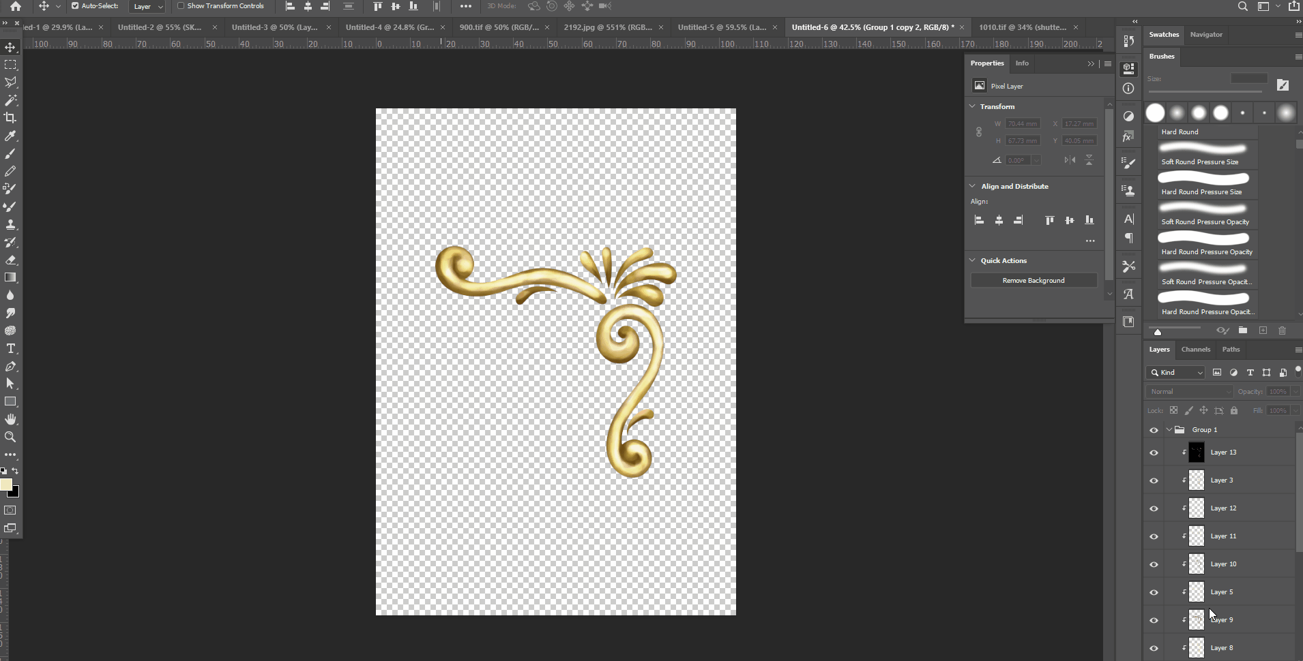Select the Pen tool

pos(10,367)
